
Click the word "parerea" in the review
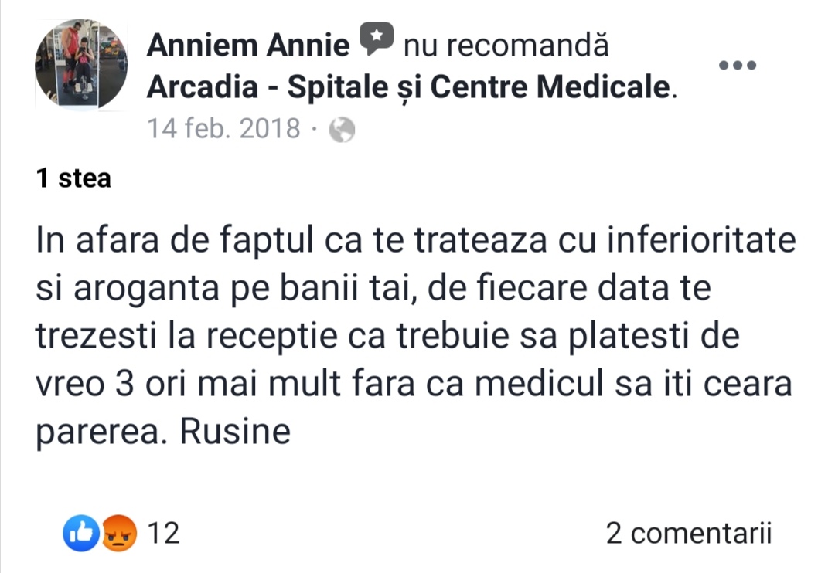point(97,433)
